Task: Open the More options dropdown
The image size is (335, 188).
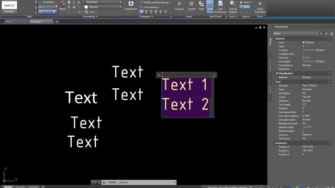Action: click(x=246, y=2)
